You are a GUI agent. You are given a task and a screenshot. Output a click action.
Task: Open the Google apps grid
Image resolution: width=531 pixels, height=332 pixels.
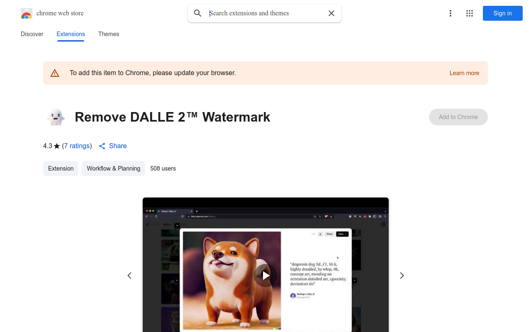470,13
